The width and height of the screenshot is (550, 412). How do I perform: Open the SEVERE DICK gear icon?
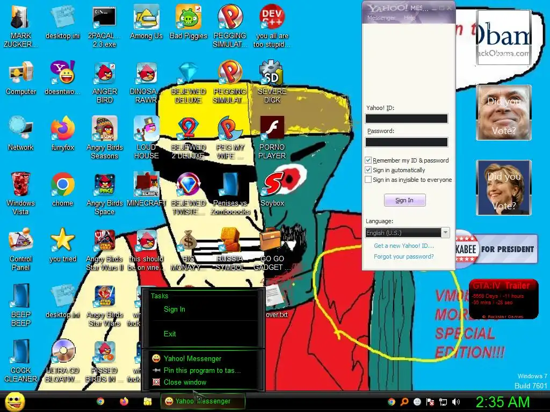point(272,82)
